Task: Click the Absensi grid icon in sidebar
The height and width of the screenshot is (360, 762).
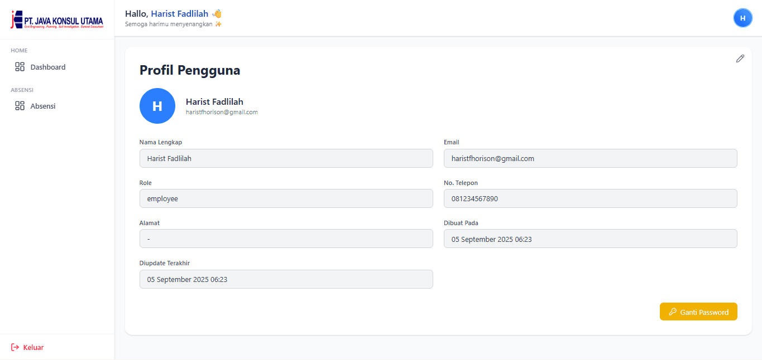Action: coord(20,106)
